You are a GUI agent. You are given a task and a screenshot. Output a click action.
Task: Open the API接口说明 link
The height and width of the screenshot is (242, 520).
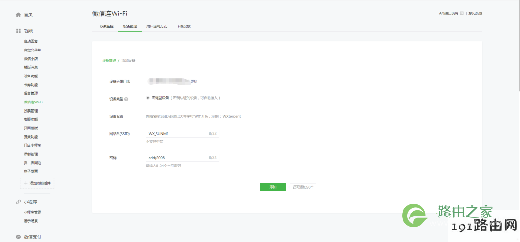(448, 13)
